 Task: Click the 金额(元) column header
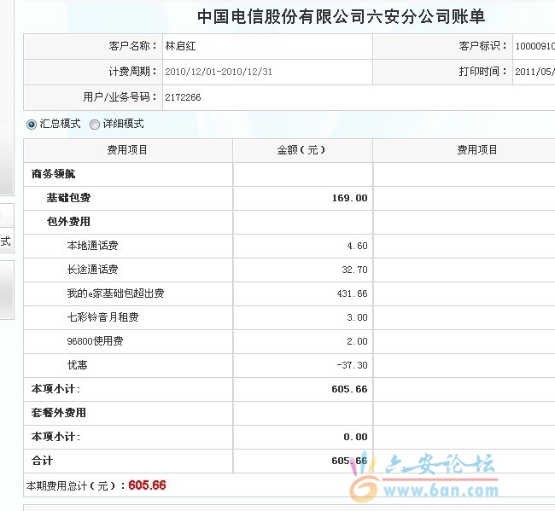coord(301,150)
